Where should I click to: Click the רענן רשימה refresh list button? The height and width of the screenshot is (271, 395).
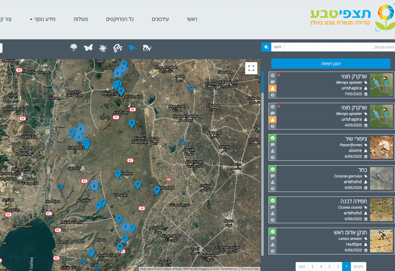(x=331, y=64)
